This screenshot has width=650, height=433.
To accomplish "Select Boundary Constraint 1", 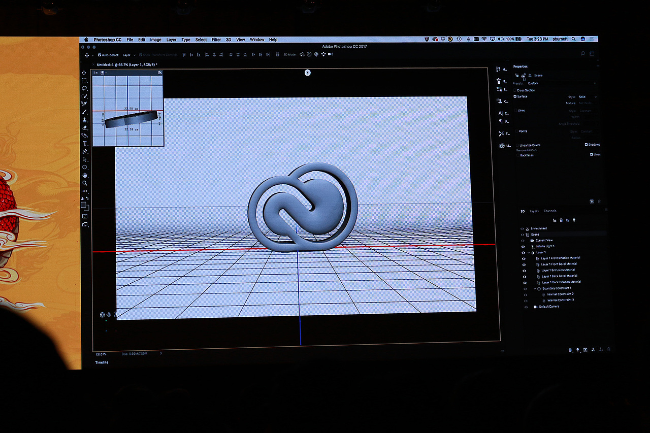I will 557,288.
